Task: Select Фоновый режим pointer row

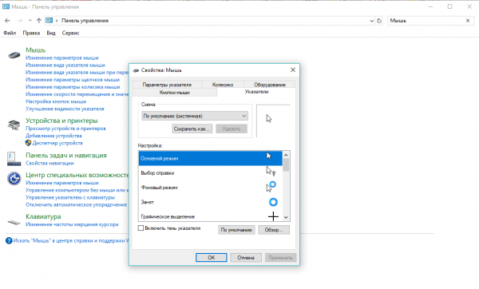Action: pos(210,188)
